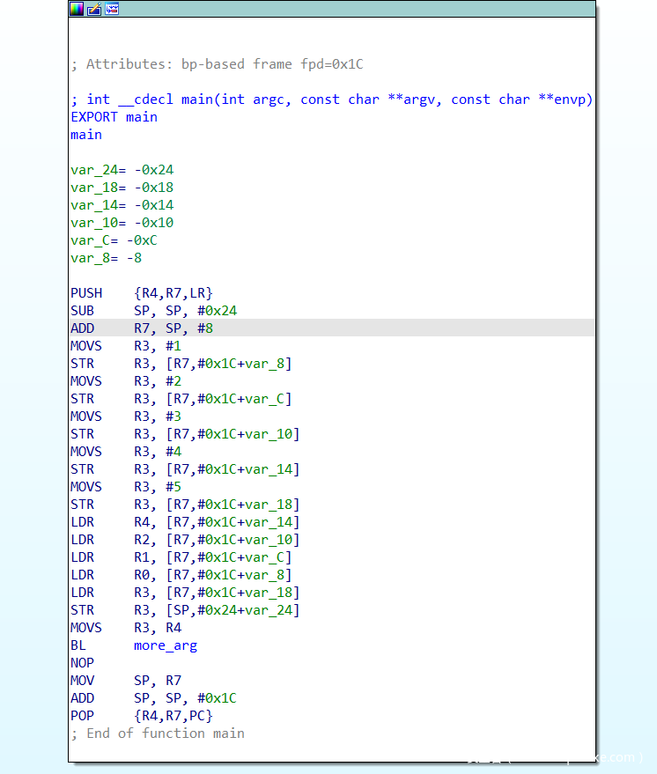Click the SUB SP, SP, #0x24 instruction
This screenshot has width=657, height=774.
(153, 311)
